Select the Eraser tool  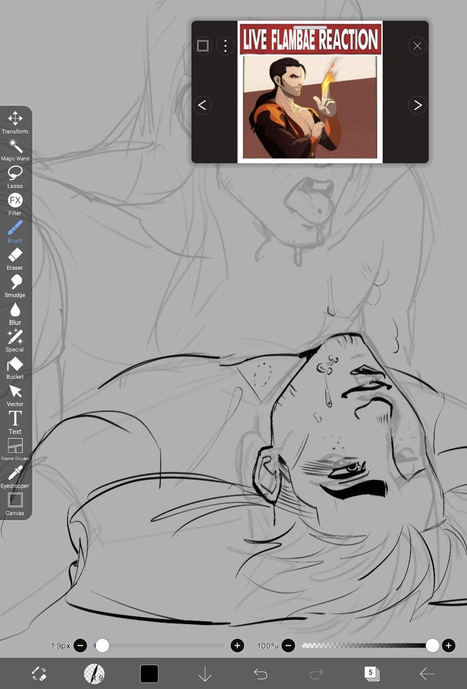tap(15, 259)
